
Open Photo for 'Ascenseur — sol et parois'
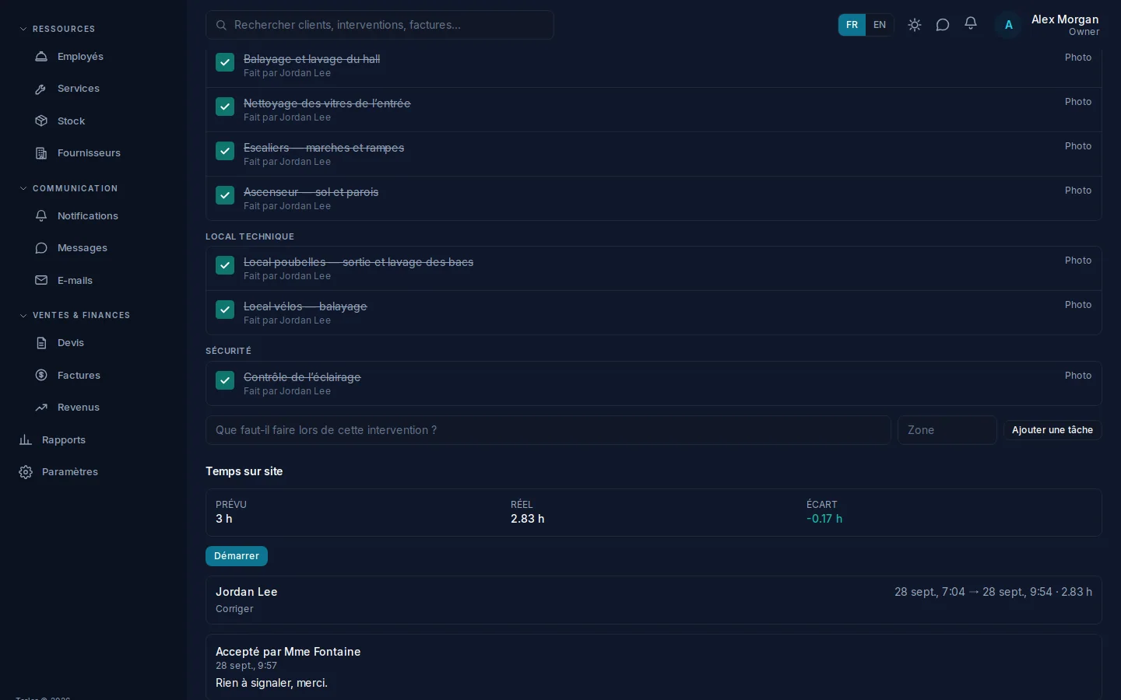[1078, 191]
